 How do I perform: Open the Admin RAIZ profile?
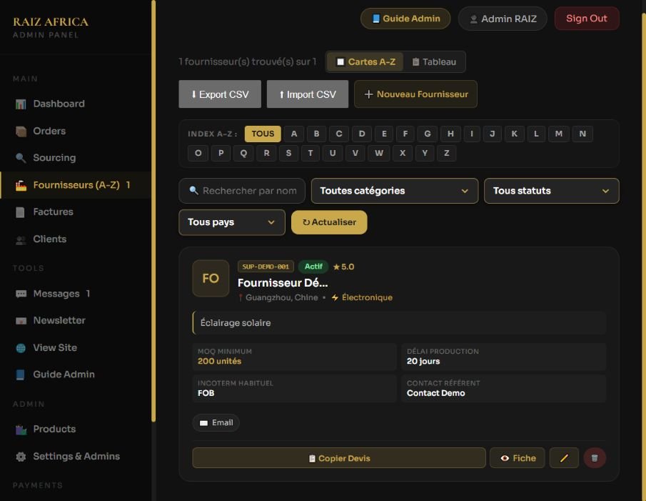coord(503,19)
